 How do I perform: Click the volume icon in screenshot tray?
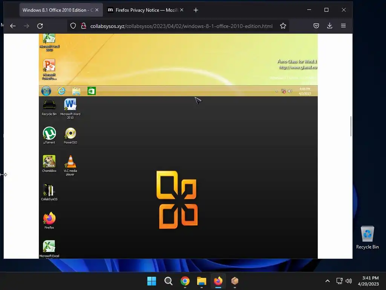click(x=290, y=91)
